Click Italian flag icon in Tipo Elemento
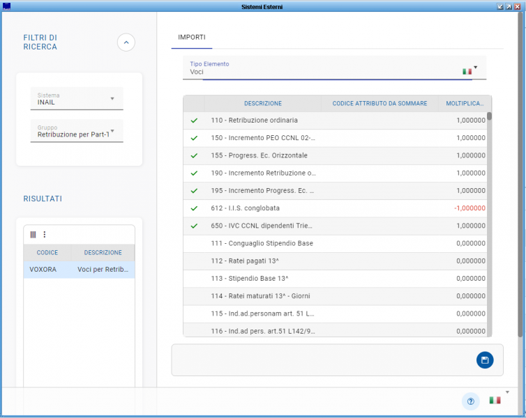The width and height of the screenshot is (526, 418). click(x=467, y=71)
